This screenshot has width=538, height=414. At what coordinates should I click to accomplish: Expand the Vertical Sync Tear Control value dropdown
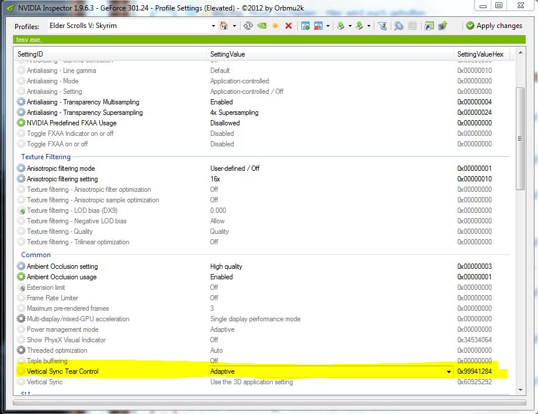[449, 371]
